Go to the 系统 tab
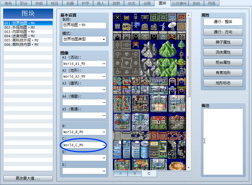 [196, 3]
